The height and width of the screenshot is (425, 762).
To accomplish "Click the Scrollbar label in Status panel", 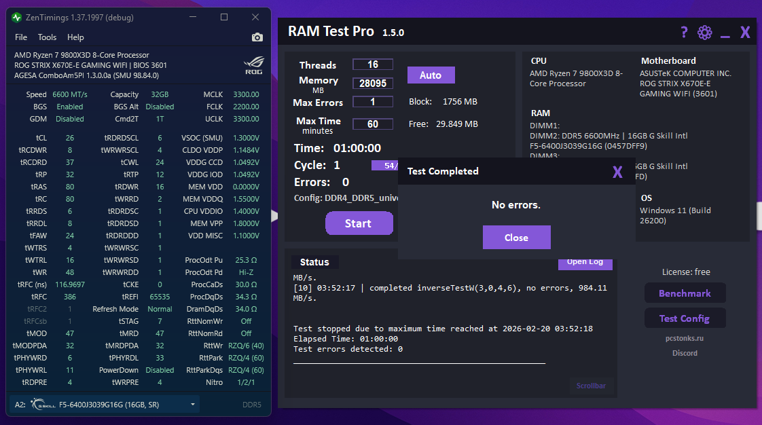I will (x=590, y=386).
